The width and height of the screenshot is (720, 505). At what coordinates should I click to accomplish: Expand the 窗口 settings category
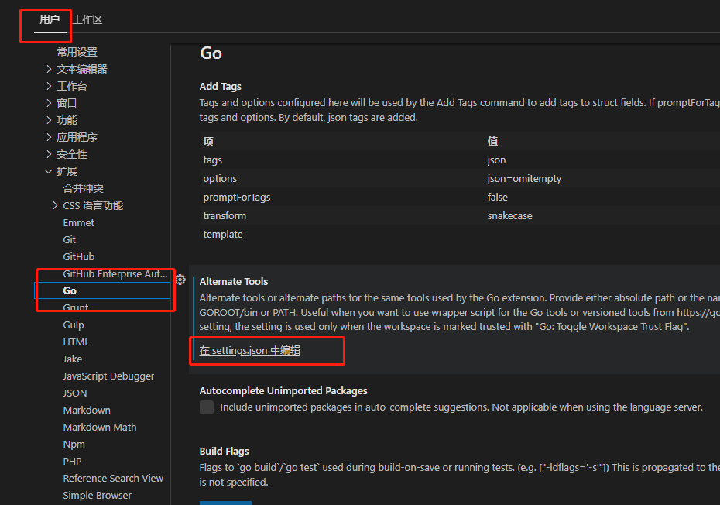coord(50,103)
